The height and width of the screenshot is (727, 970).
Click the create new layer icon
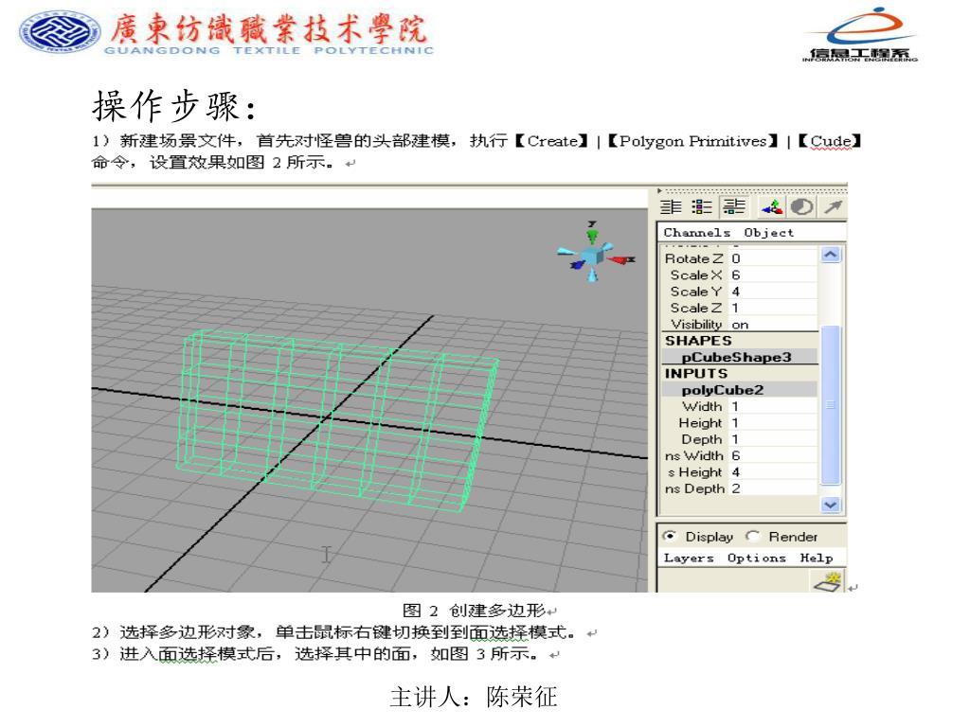828,581
